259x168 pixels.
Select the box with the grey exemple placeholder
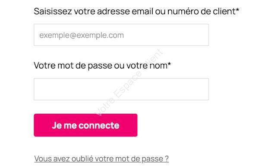tap(121, 34)
